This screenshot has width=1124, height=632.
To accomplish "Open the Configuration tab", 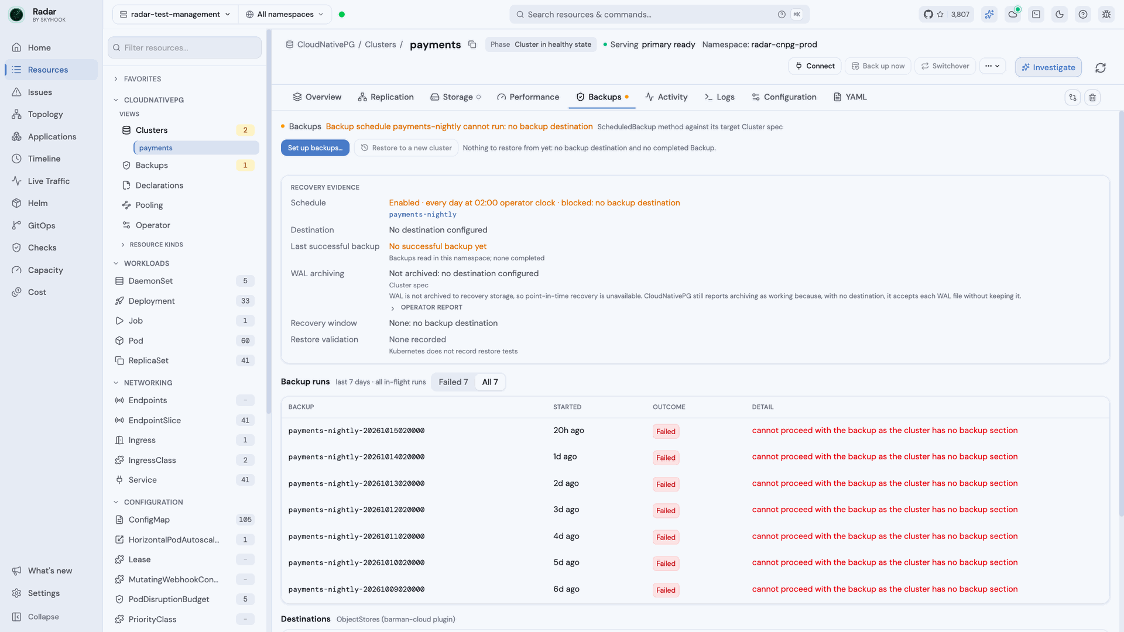I will (x=784, y=97).
